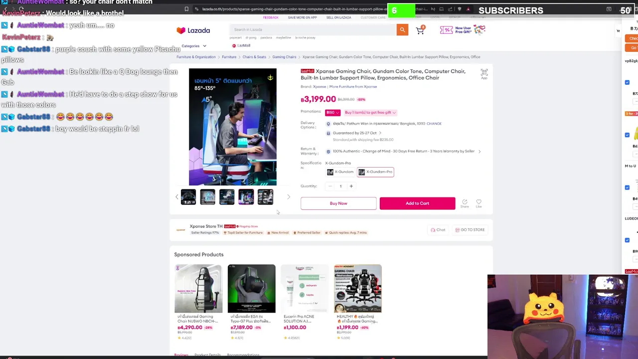Select third product gallery thumbnail

227,197
